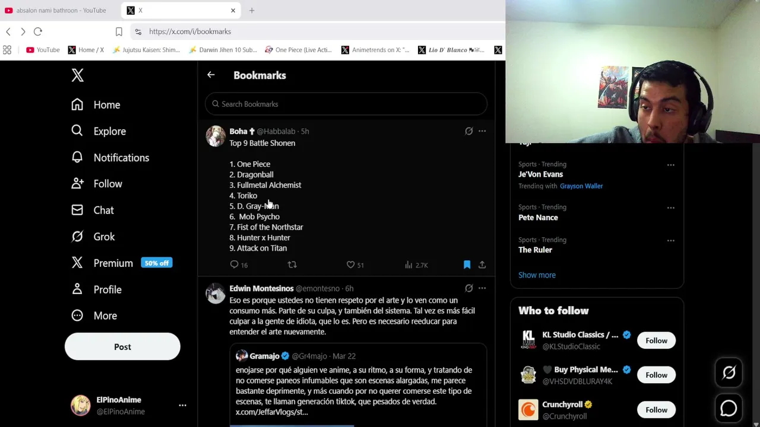Screen dimensions: 760x427
Task: Open ElPinoAnime account menu dots
Action: click(x=182, y=406)
